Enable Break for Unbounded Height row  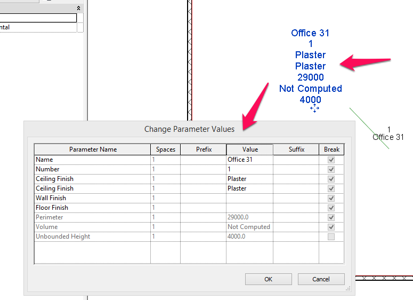coord(331,236)
